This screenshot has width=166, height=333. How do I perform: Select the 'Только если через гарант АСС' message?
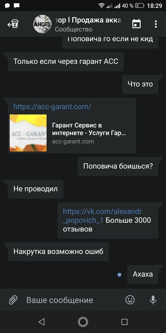[66, 62]
